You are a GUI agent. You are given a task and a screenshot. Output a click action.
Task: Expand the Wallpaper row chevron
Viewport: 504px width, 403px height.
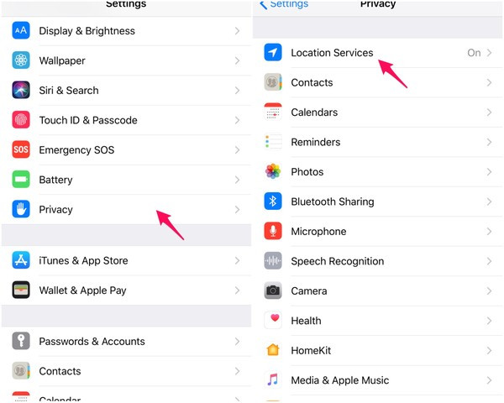pyautogui.click(x=238, y=61)
